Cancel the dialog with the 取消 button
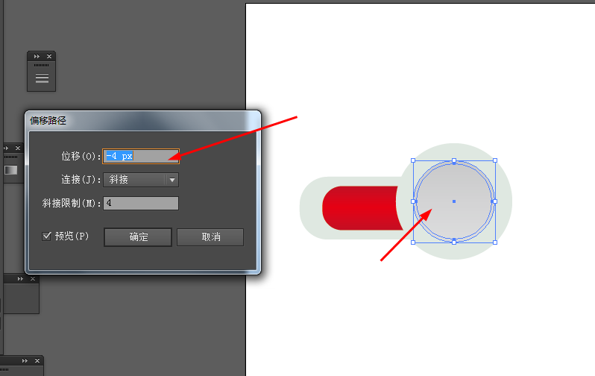This screenshot has width=595, height=376. (210, 237)
